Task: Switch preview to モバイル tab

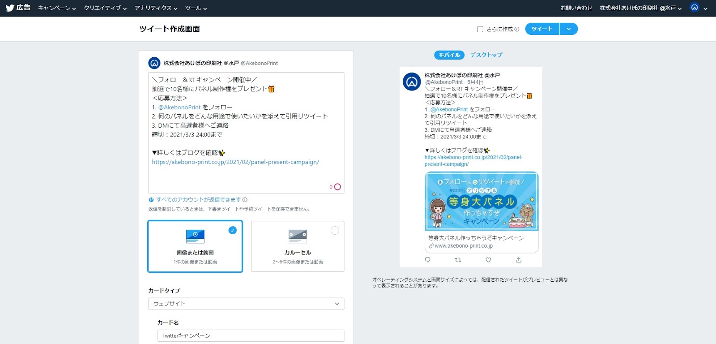Action: point(449,55)
